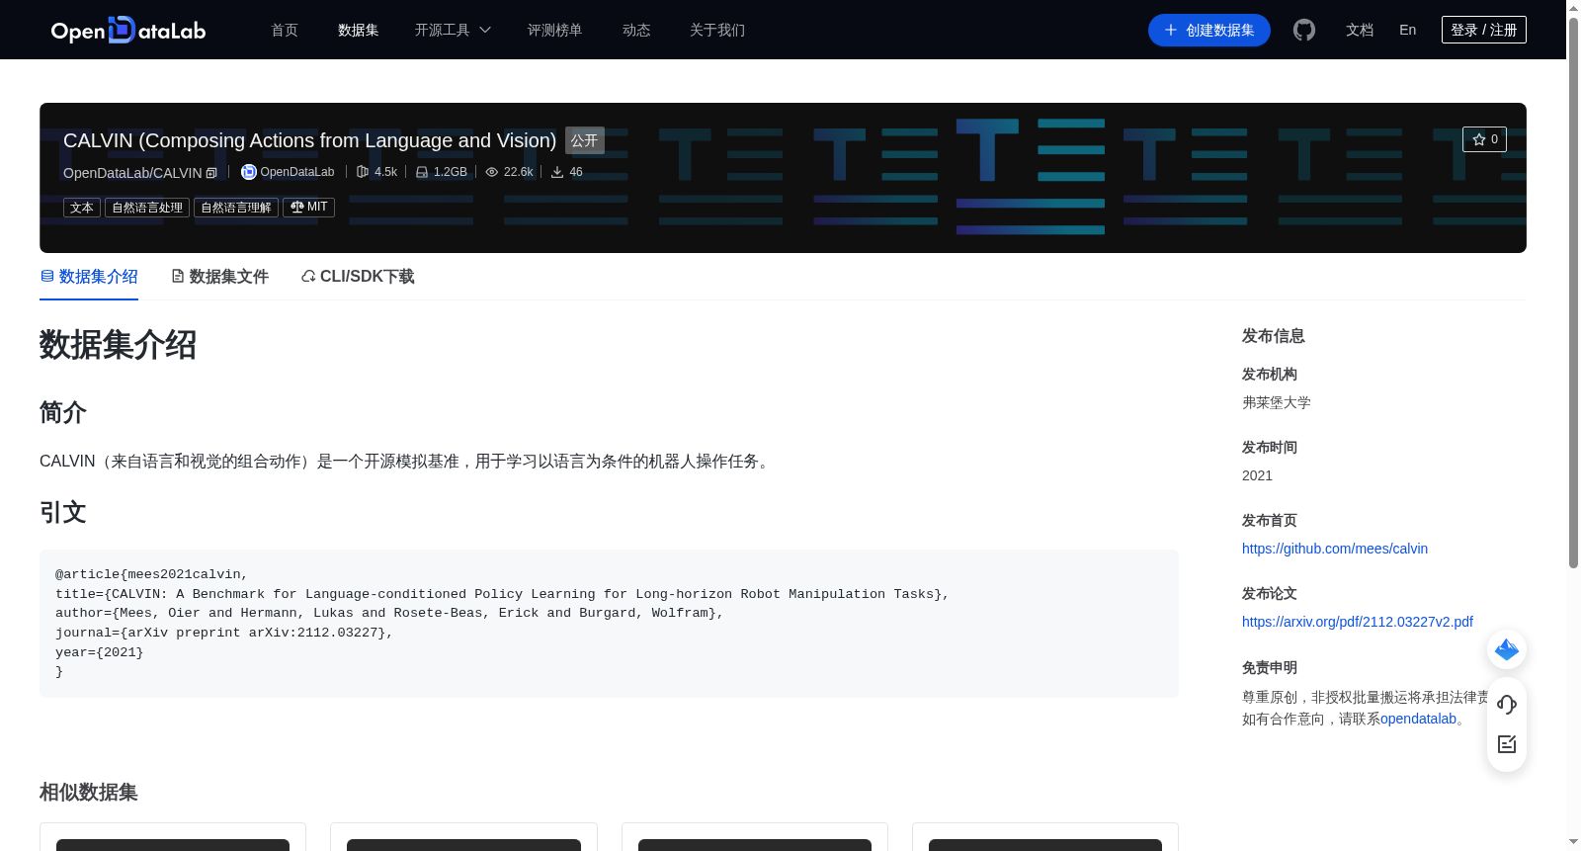Click the download count icon 46
Image resolution: width=1581 pixels, height=851 pixels.
(x=557, y=172)
